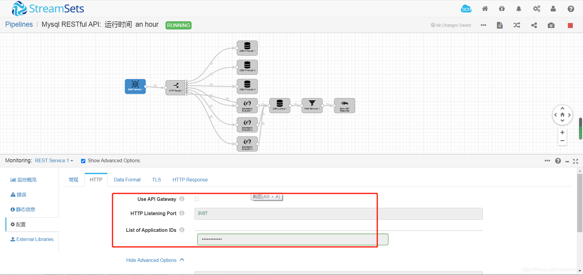
Task: Select the REST Service 1 stage
Action: click(x=135, y=86)
